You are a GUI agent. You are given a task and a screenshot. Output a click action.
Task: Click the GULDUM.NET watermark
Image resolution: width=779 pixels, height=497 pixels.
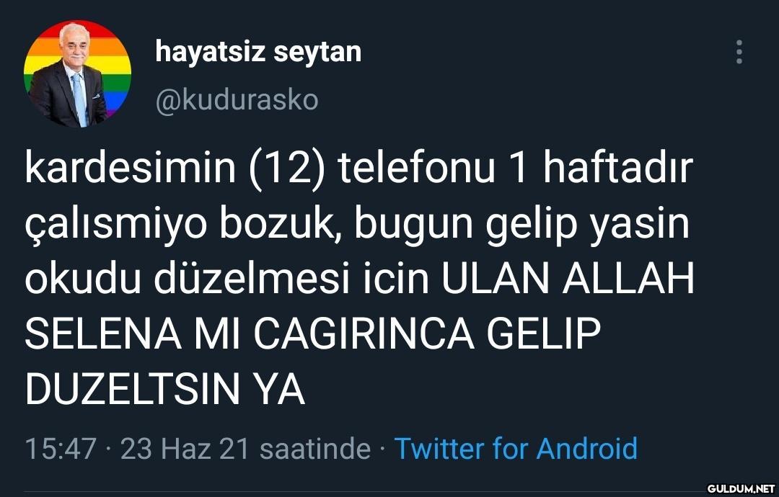[x=741, y=488]
